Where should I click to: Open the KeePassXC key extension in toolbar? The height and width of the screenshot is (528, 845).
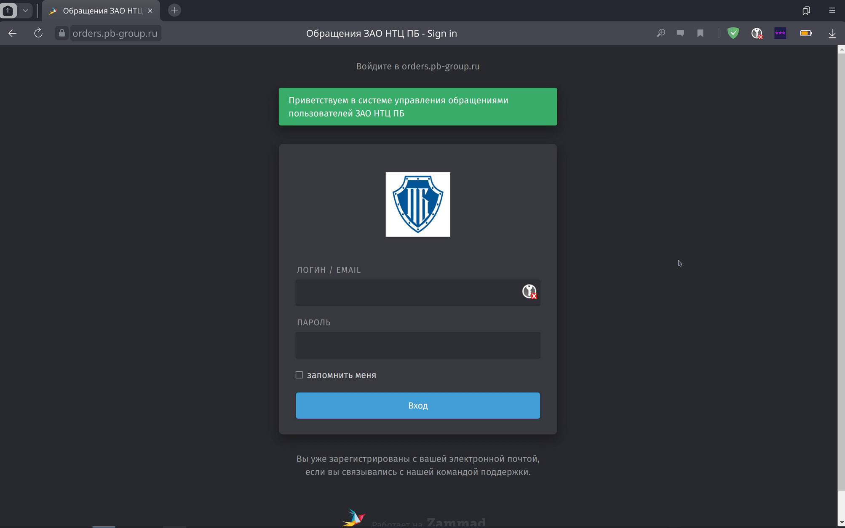(x=757, y=33)
